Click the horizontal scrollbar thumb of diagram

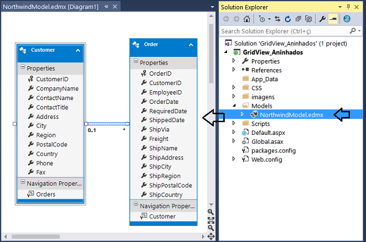(x=35, y=236)
